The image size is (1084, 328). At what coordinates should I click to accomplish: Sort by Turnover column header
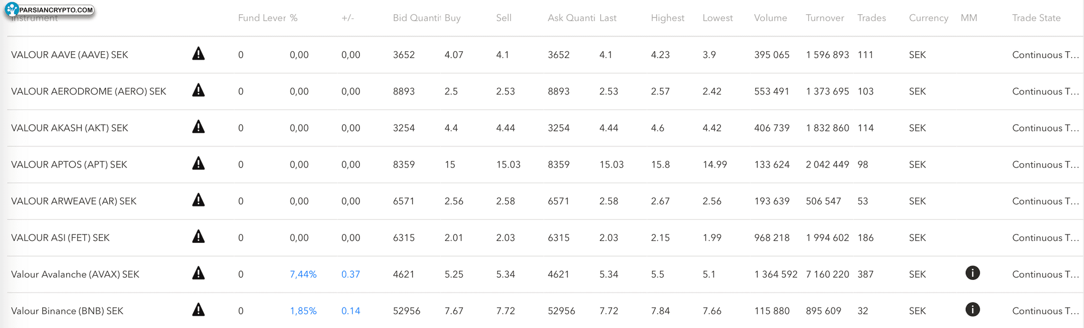tap(825, 18)
